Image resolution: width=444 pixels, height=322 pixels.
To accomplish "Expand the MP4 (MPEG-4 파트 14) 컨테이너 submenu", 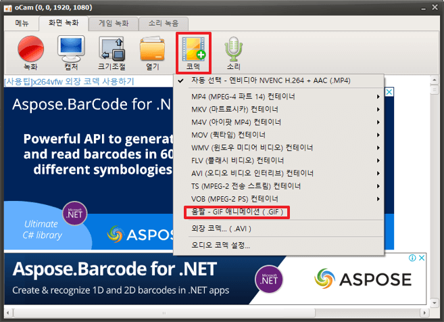I will tap(278, 97).
